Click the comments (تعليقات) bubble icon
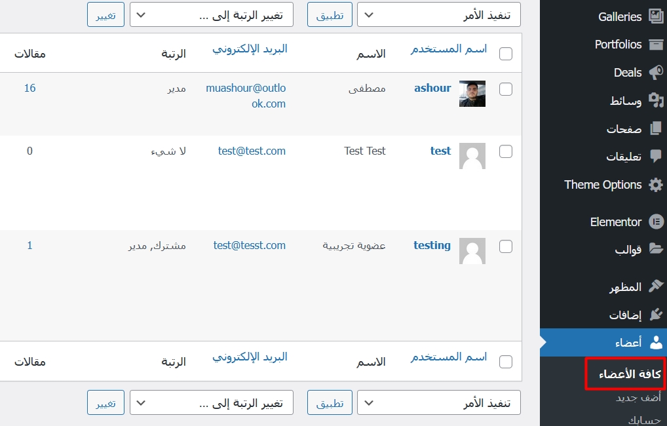 click(655, 157)
